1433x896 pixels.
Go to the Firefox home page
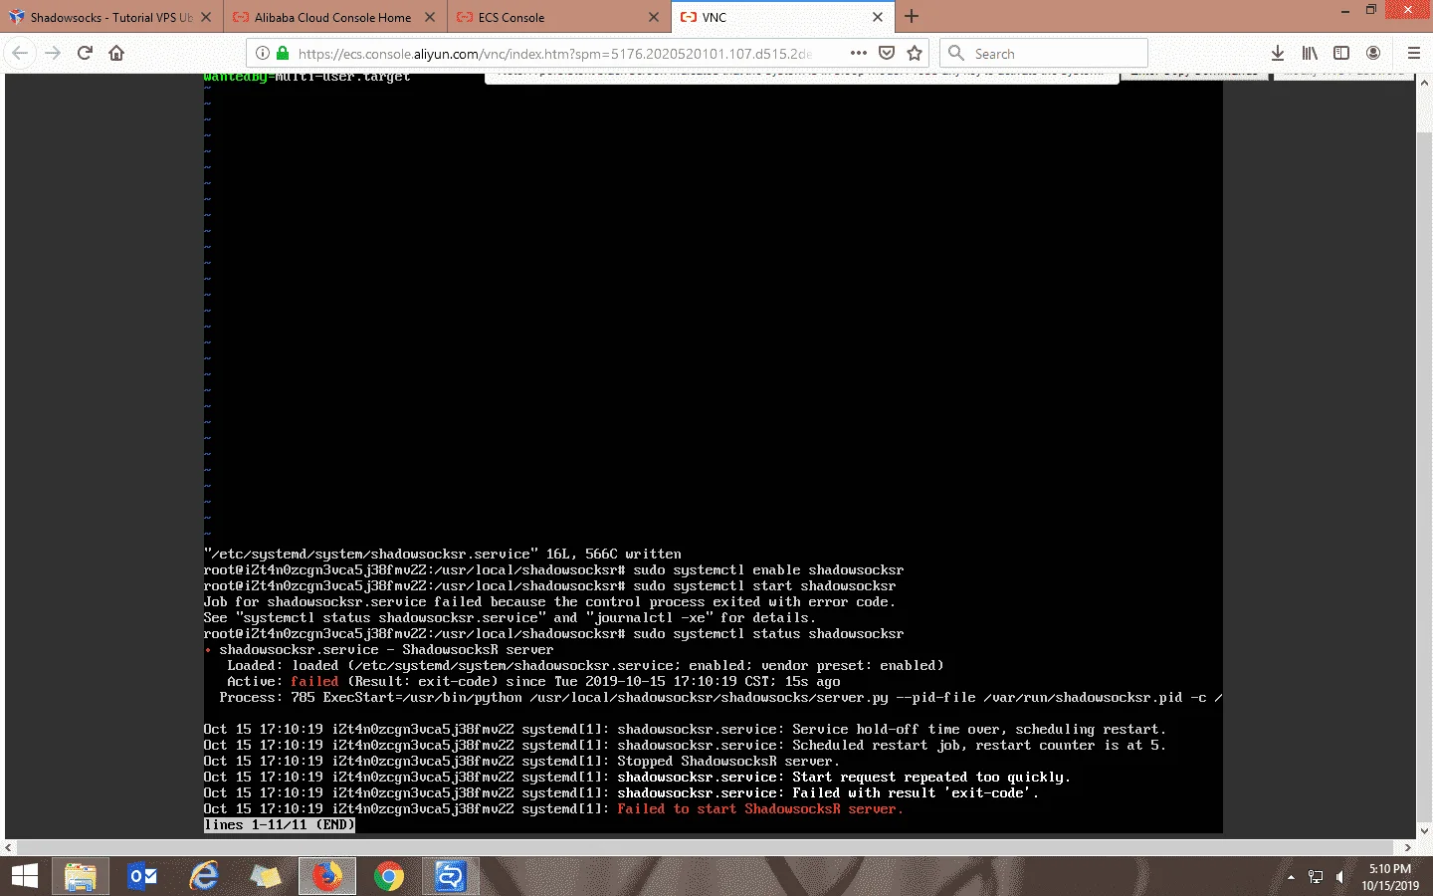pyautogui.click(x=116, y=53)
